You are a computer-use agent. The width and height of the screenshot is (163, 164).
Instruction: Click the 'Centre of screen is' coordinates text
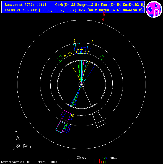pyautogui.click(x=29, y=162)
